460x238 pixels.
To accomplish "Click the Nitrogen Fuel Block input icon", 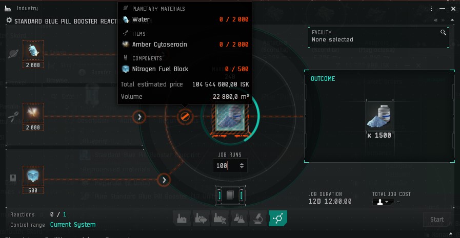I will [33, 176].
